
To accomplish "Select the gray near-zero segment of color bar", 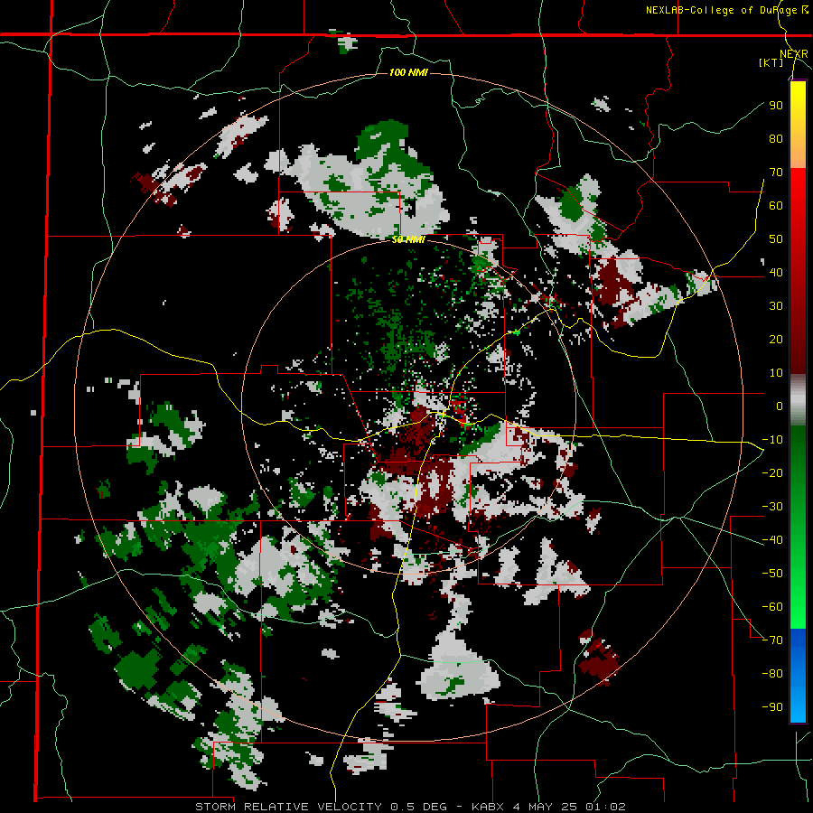I will [798, 399].
